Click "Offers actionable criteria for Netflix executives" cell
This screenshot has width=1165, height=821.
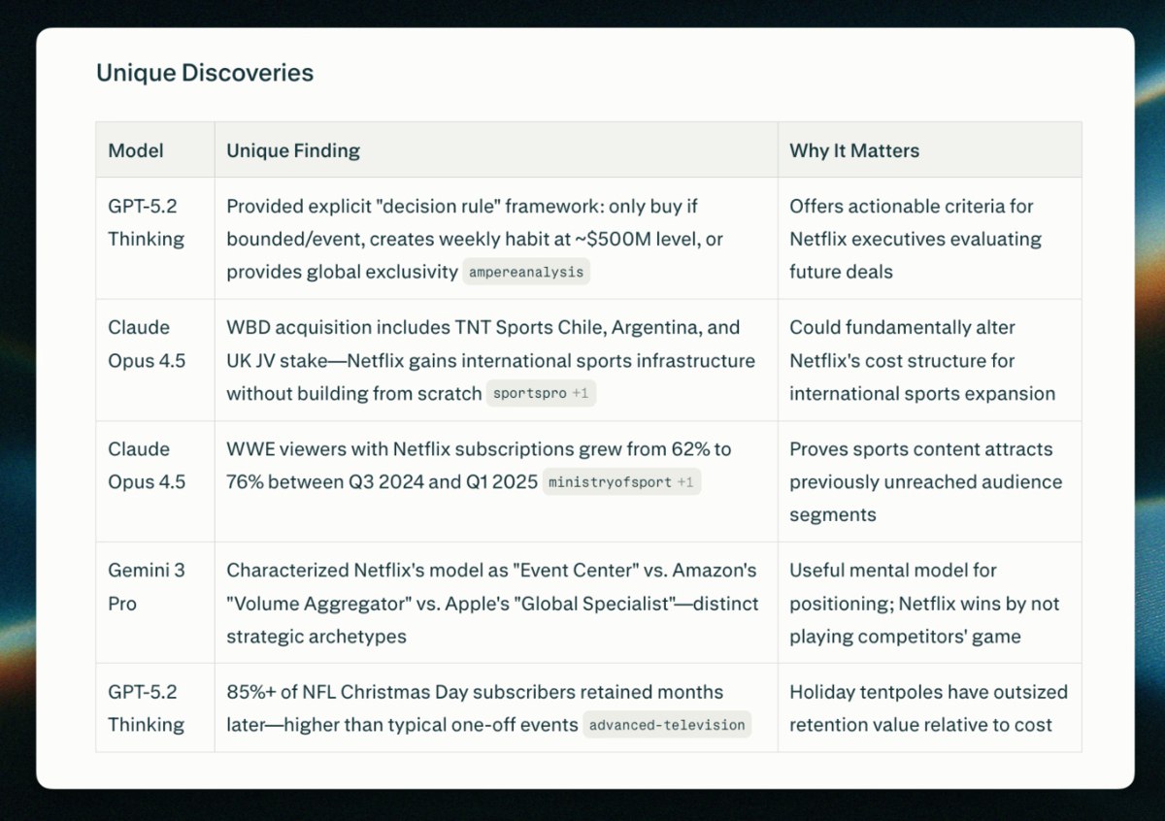click(x=915, y=239)
